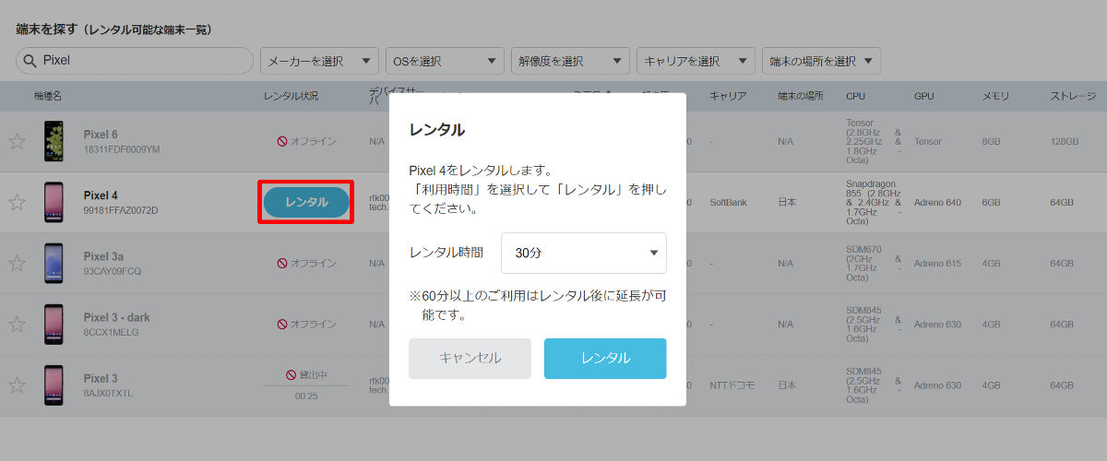Click the 00:25 remaining time

coord(306,396)
